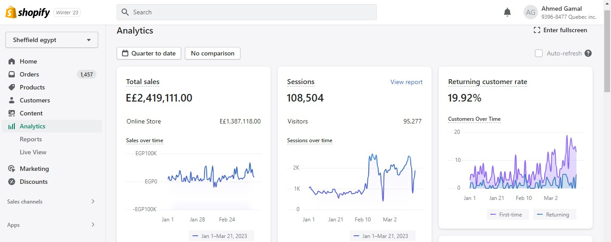Click the Discounts badge icon
Image resolution: width=611 pixels, height=242 pixels.
[12, 182]
